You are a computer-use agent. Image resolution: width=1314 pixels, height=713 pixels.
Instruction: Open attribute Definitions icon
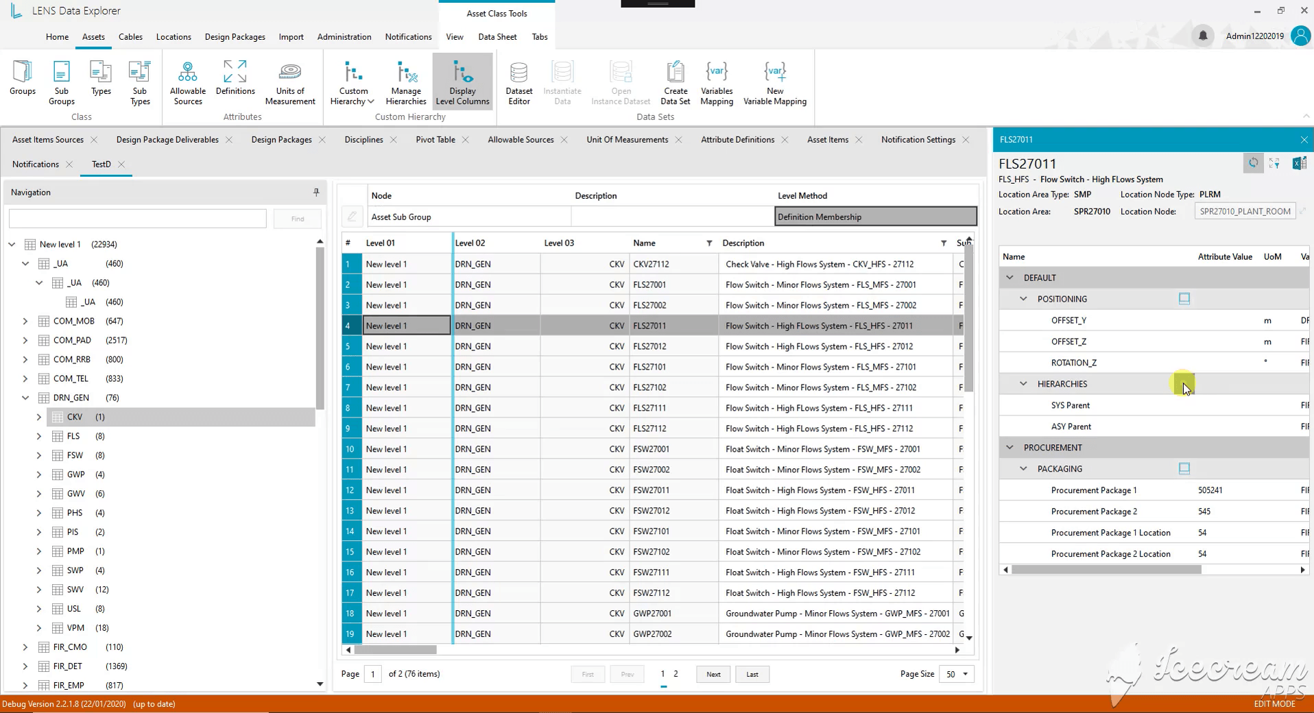point(235,77)
